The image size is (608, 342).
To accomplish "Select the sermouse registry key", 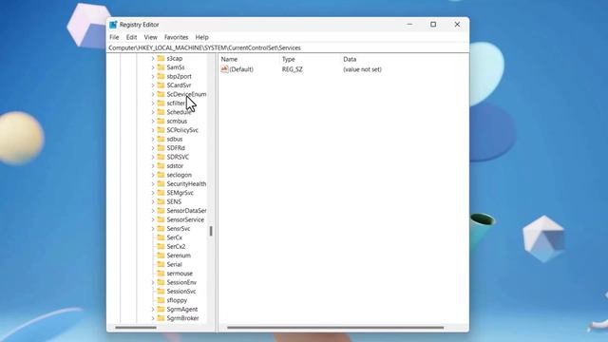I will (x=180, y=274).
